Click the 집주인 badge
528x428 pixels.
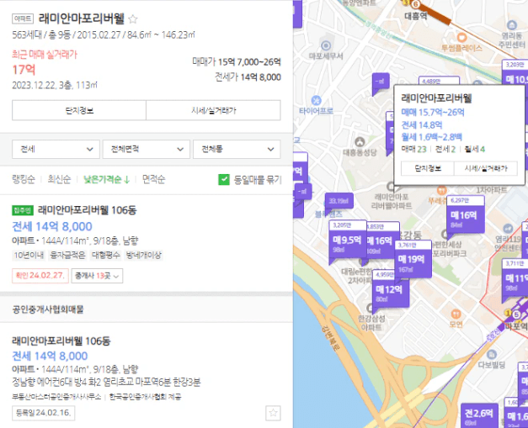point(23,210)
